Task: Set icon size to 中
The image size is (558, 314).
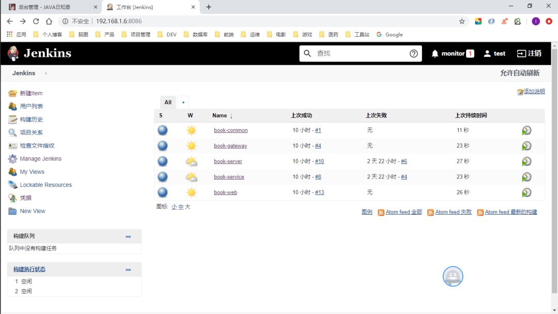Action: coord(181,207)
